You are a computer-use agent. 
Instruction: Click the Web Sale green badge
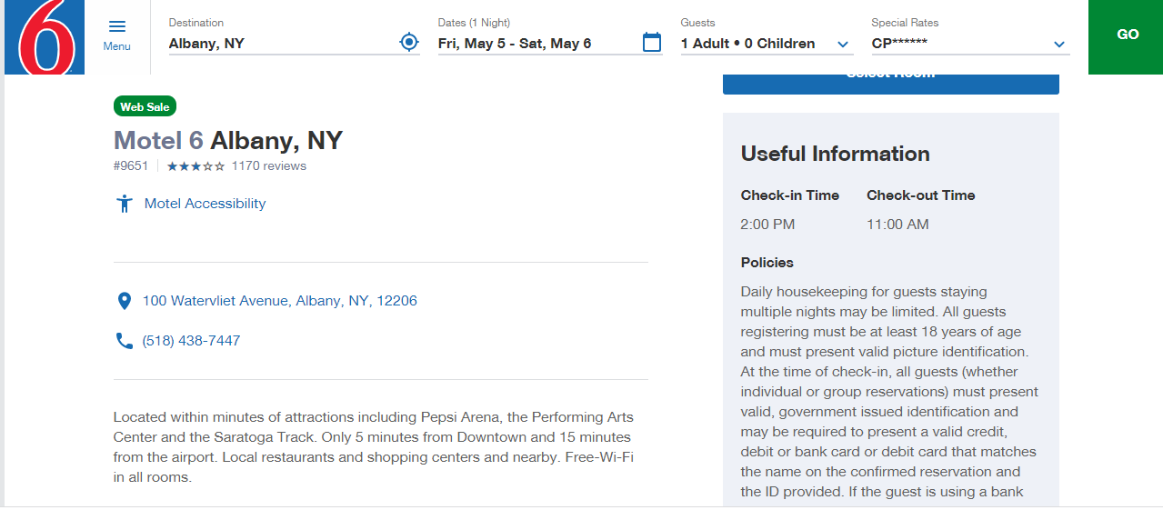point(145,106)
